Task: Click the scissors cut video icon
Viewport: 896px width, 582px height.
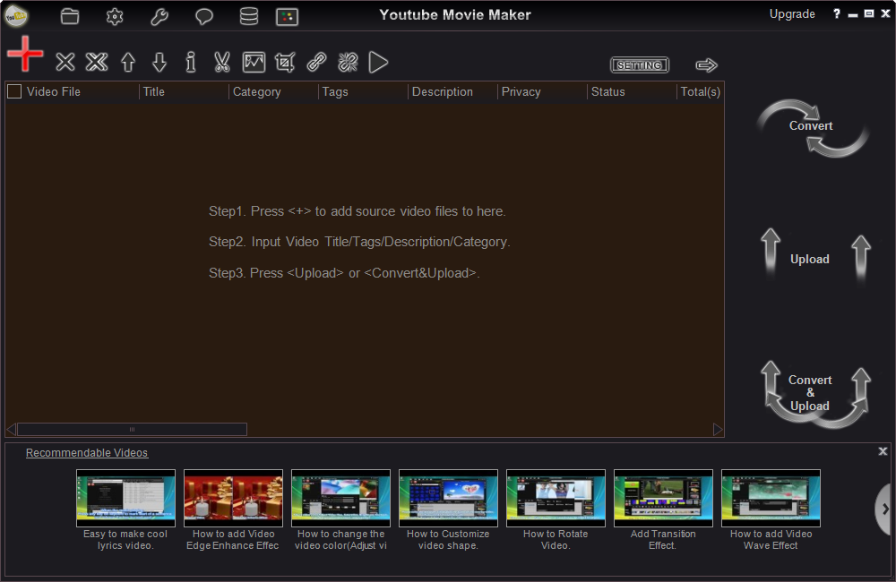Action: pos(222,62)
